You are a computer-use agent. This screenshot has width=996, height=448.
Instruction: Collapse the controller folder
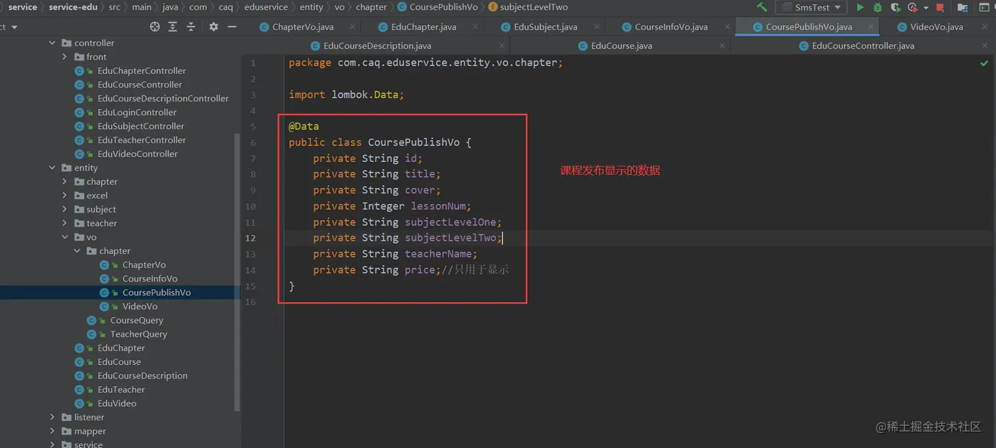(53, 43)
